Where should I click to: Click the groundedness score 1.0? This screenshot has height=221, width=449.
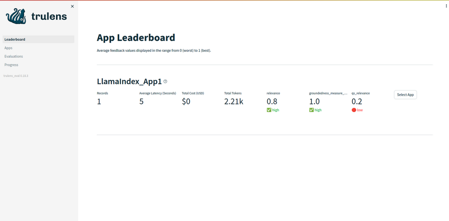pyautogui.click(x=314, y=101)
